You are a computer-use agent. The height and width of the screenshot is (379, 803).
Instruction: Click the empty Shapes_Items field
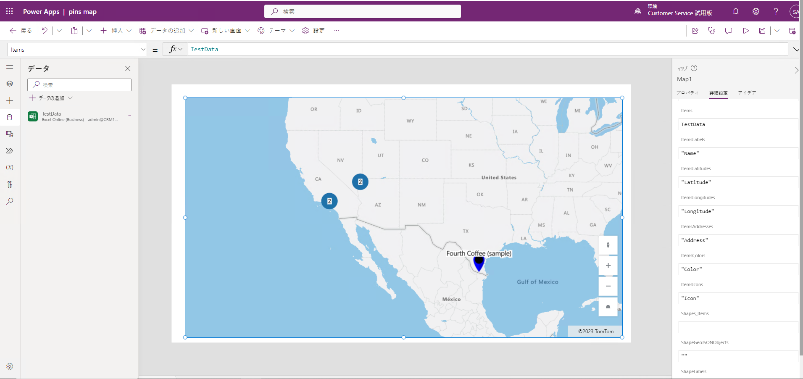(x=738, y=327)
